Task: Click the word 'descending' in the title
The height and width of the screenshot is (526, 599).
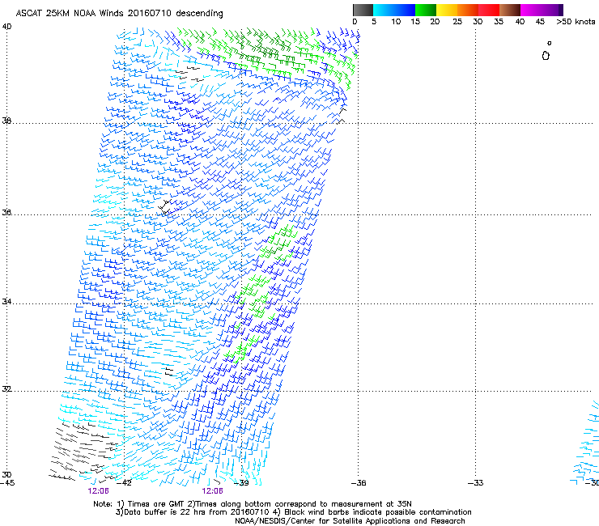Action: click(199, 14)
